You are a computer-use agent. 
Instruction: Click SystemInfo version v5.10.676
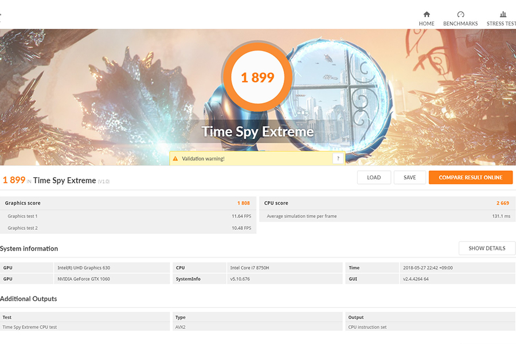pyautogui.click(x=284, y=279)
